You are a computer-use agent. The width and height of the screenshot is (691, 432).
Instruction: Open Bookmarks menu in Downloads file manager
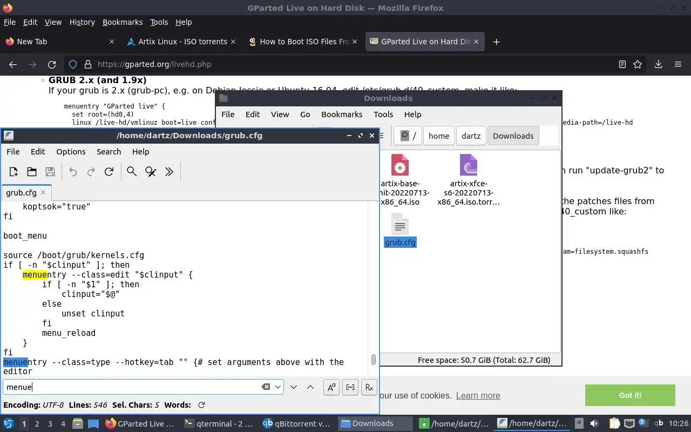[342, 114]
